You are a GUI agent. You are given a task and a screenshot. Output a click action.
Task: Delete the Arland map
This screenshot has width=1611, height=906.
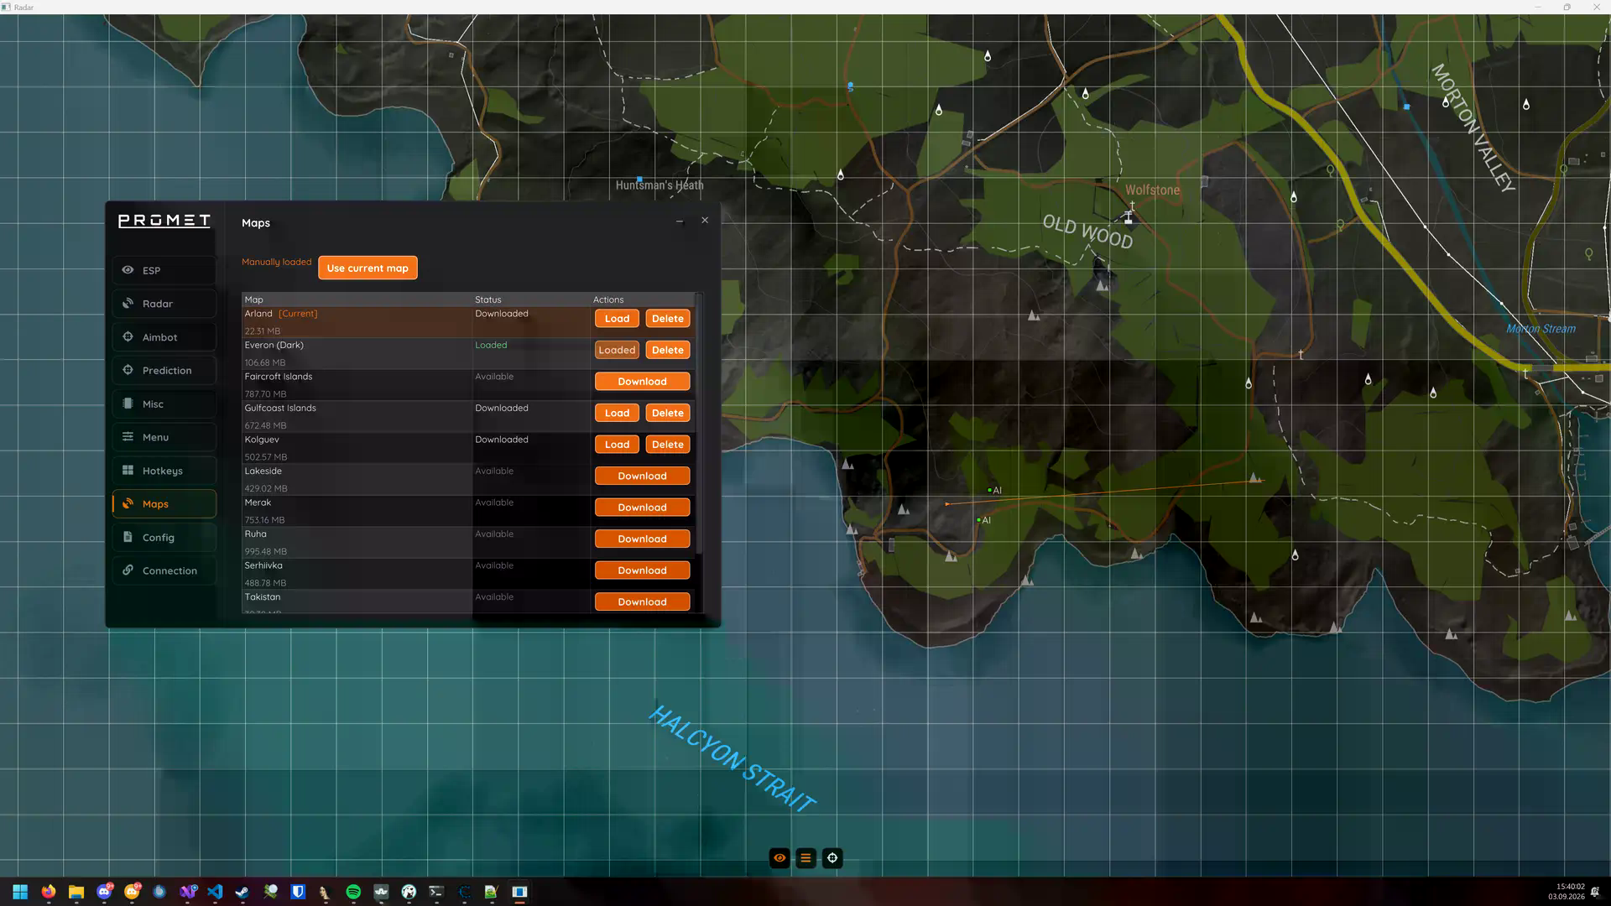click(668, 319)
